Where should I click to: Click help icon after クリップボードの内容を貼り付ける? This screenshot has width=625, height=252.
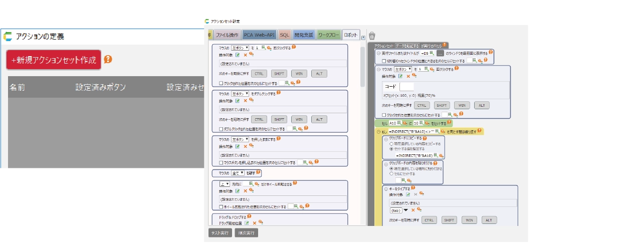pyautogui.click(x=435, y=163)
